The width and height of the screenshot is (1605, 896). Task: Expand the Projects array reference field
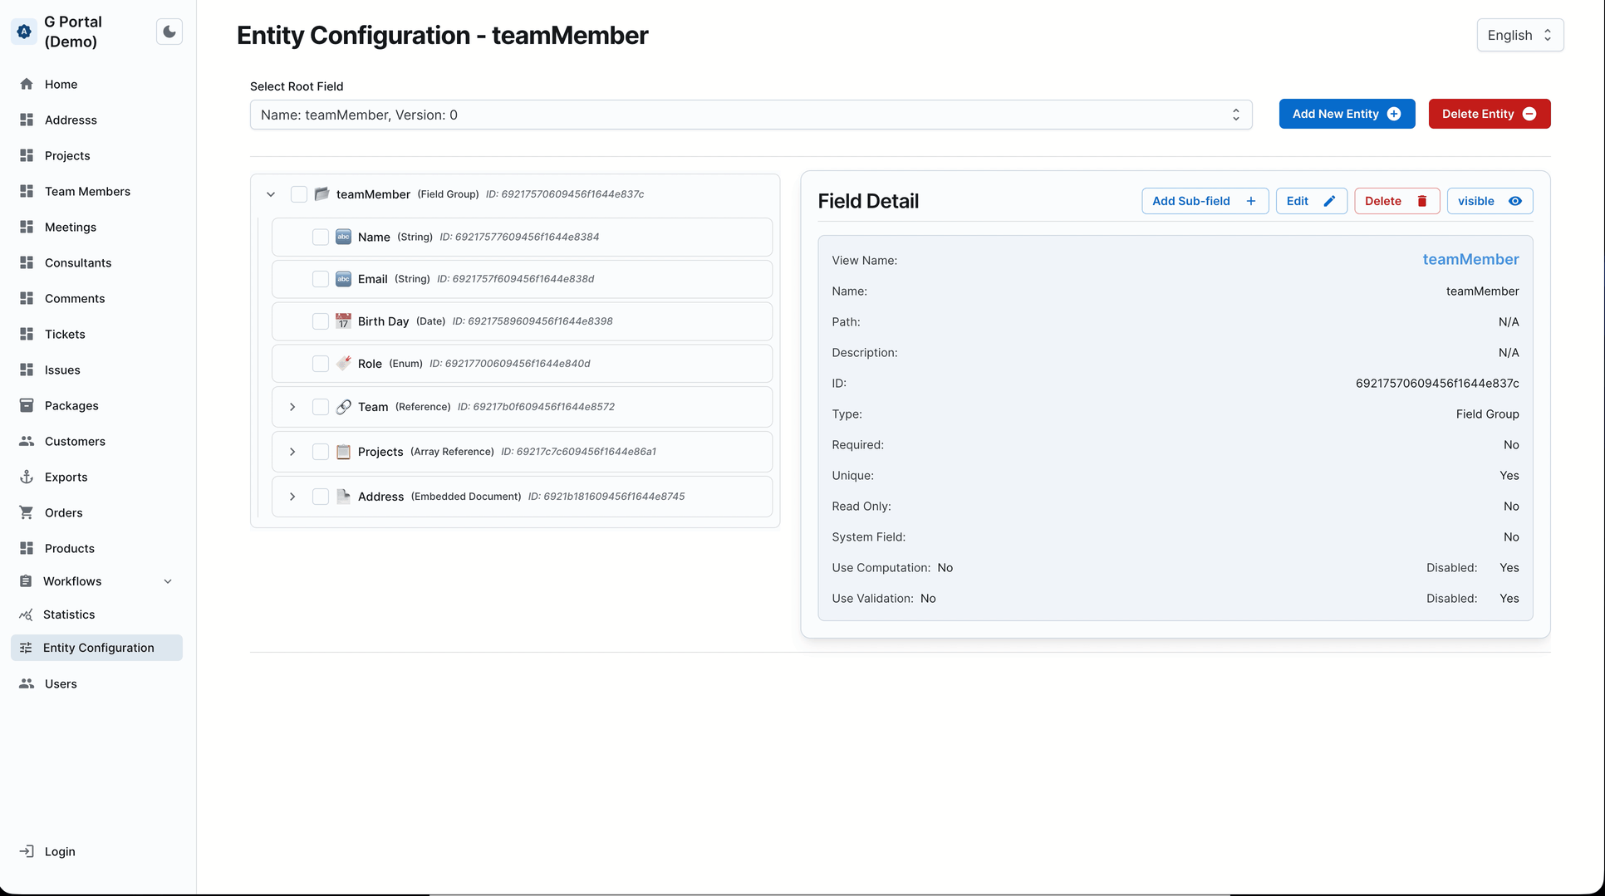[292, 452]
